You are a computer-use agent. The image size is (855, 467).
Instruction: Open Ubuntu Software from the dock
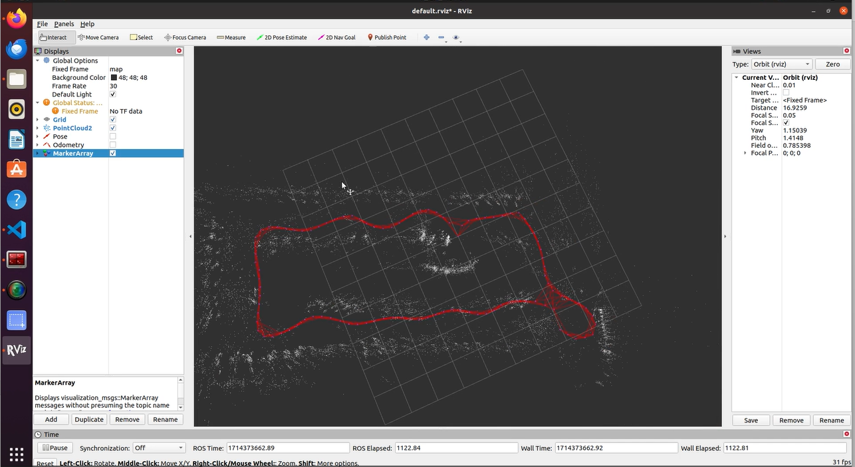point(17,169)
